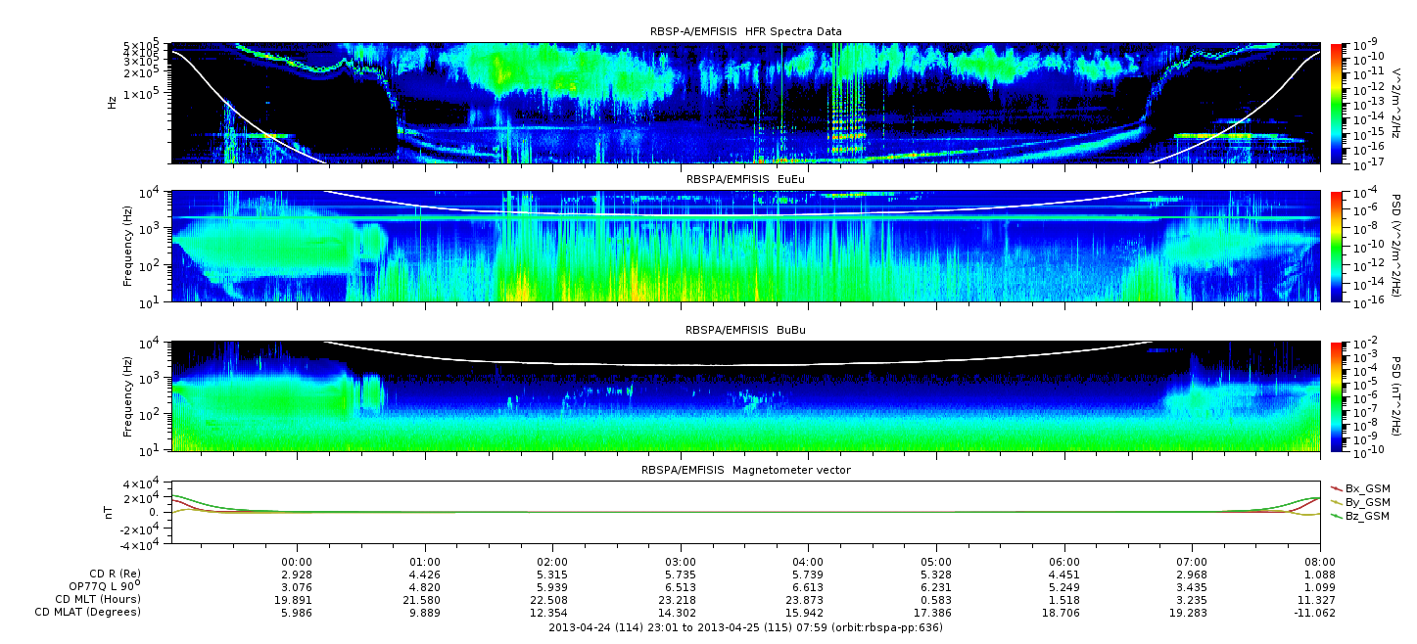This screenshot has width=1417, height=644.
Task: Click the CD MLAT (Degrees) row label
Action: coord(90,612)
